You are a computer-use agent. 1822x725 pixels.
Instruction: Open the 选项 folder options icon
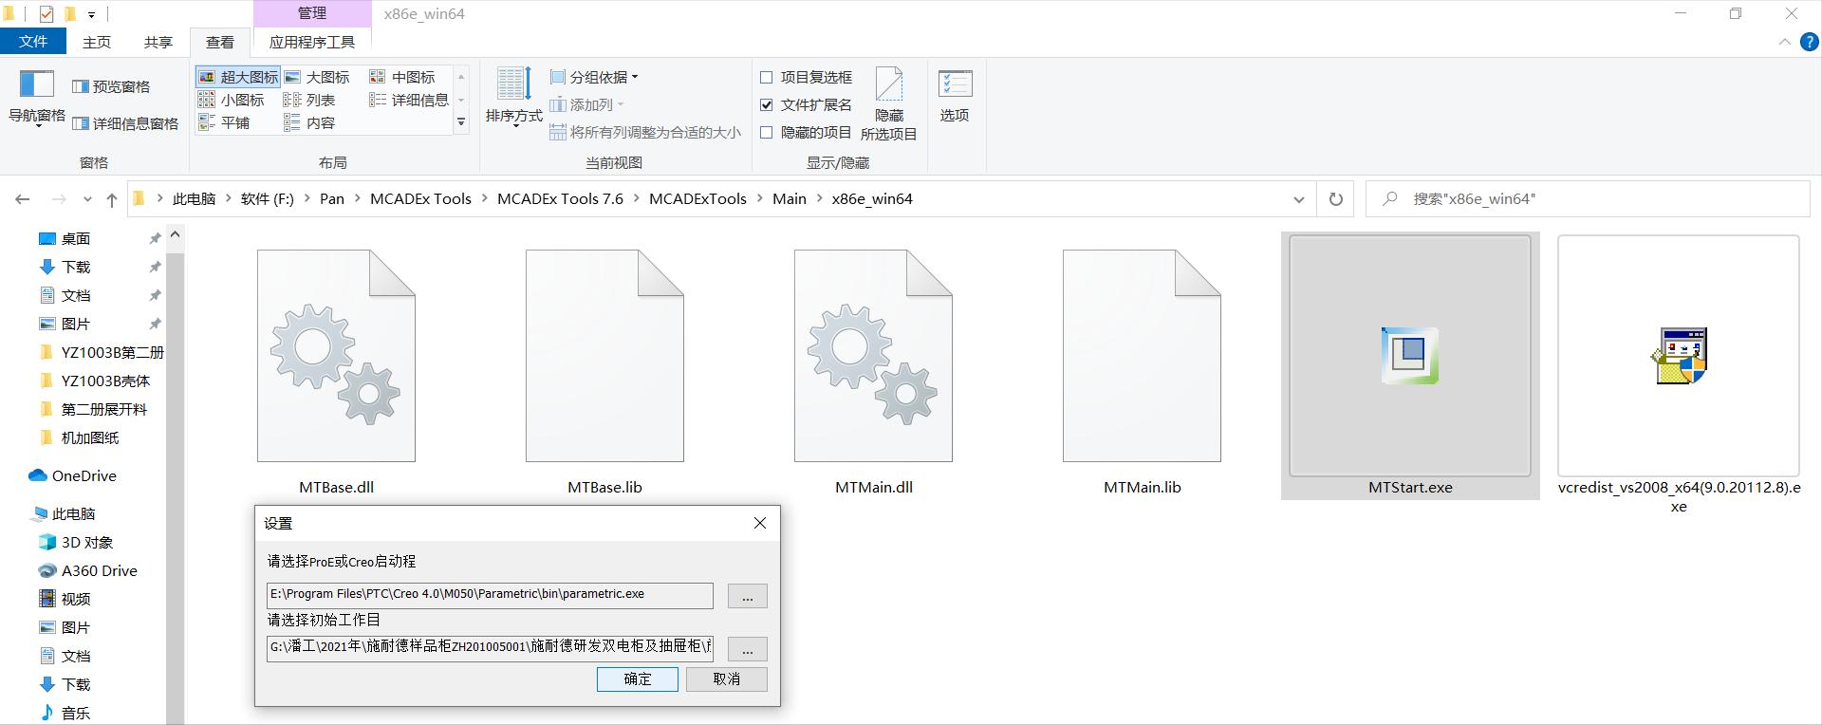955,84
